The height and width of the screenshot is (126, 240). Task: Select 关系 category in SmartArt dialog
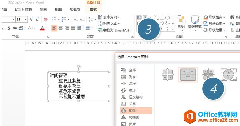tap(136, 104)
